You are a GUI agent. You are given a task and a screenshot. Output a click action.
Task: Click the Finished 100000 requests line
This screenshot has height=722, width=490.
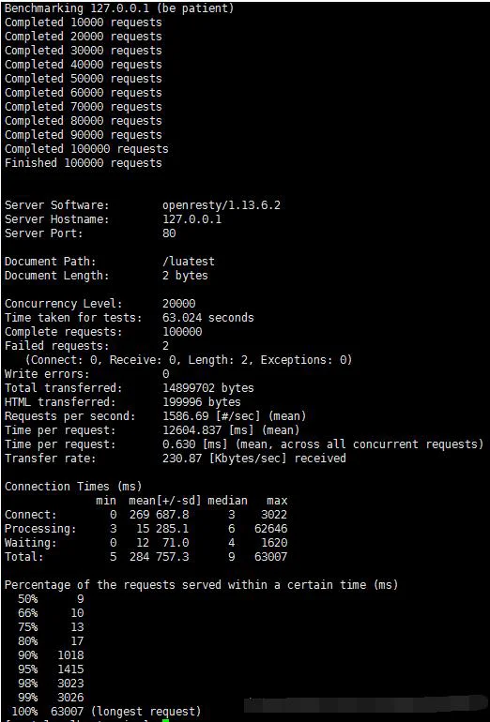coord(84,162)
